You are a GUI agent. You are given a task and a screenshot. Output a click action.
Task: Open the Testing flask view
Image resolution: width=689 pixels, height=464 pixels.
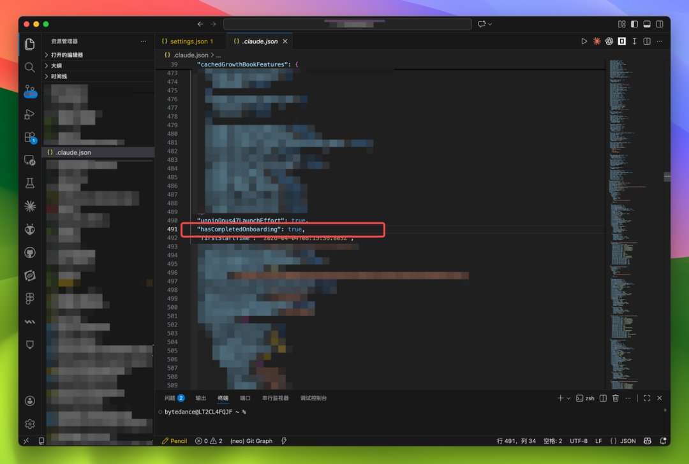coord(29,183)
